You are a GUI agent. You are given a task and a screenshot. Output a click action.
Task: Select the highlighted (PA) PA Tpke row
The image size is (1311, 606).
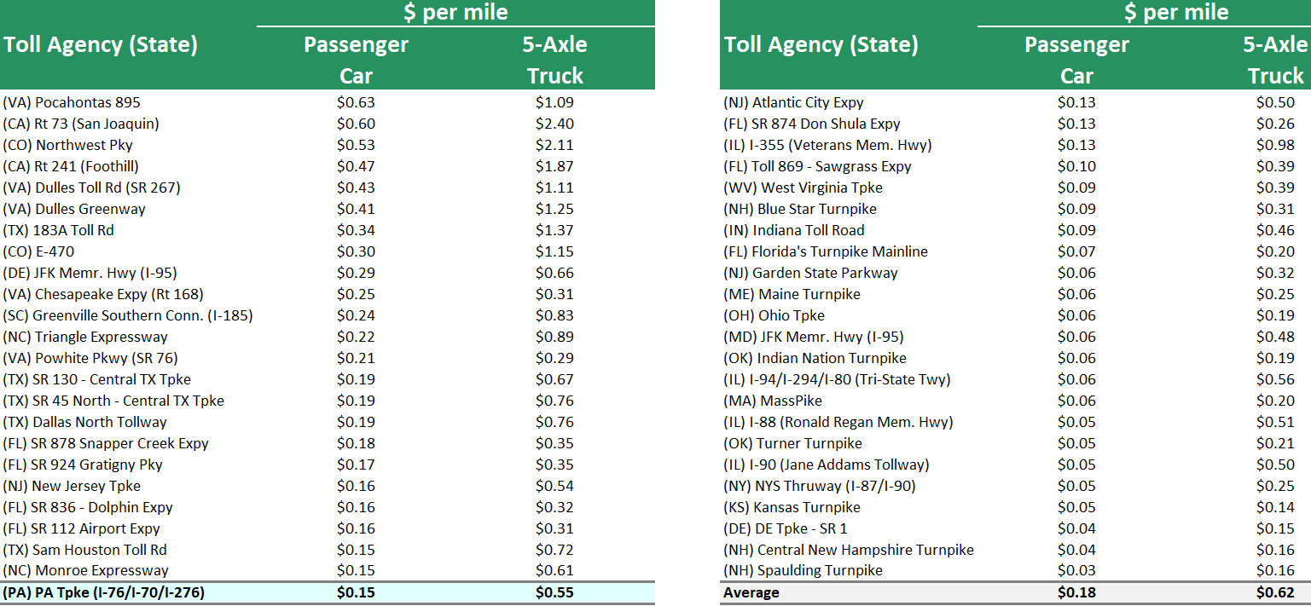[103, 592]
